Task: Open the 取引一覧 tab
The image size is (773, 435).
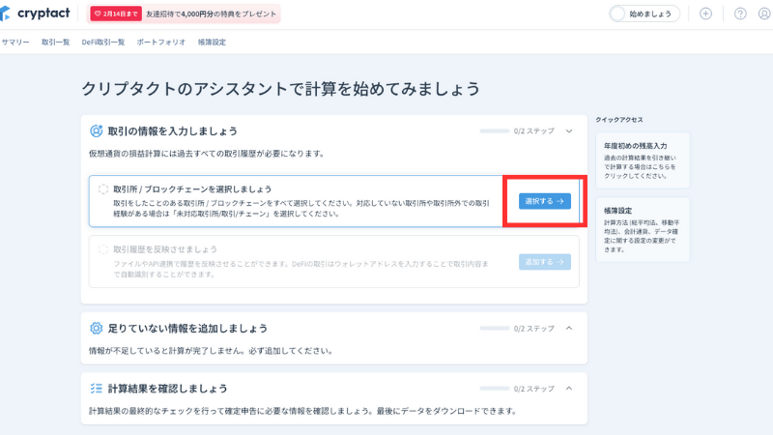Action: [x=55, y=43]
